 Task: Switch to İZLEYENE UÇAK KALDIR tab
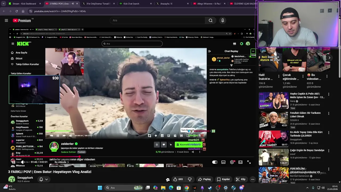(x=242, y=4)
